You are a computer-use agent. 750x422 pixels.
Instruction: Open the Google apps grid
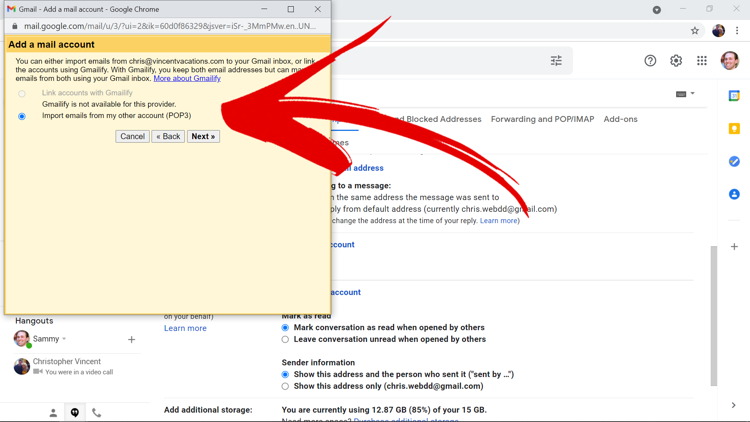(x=702, y=61)
